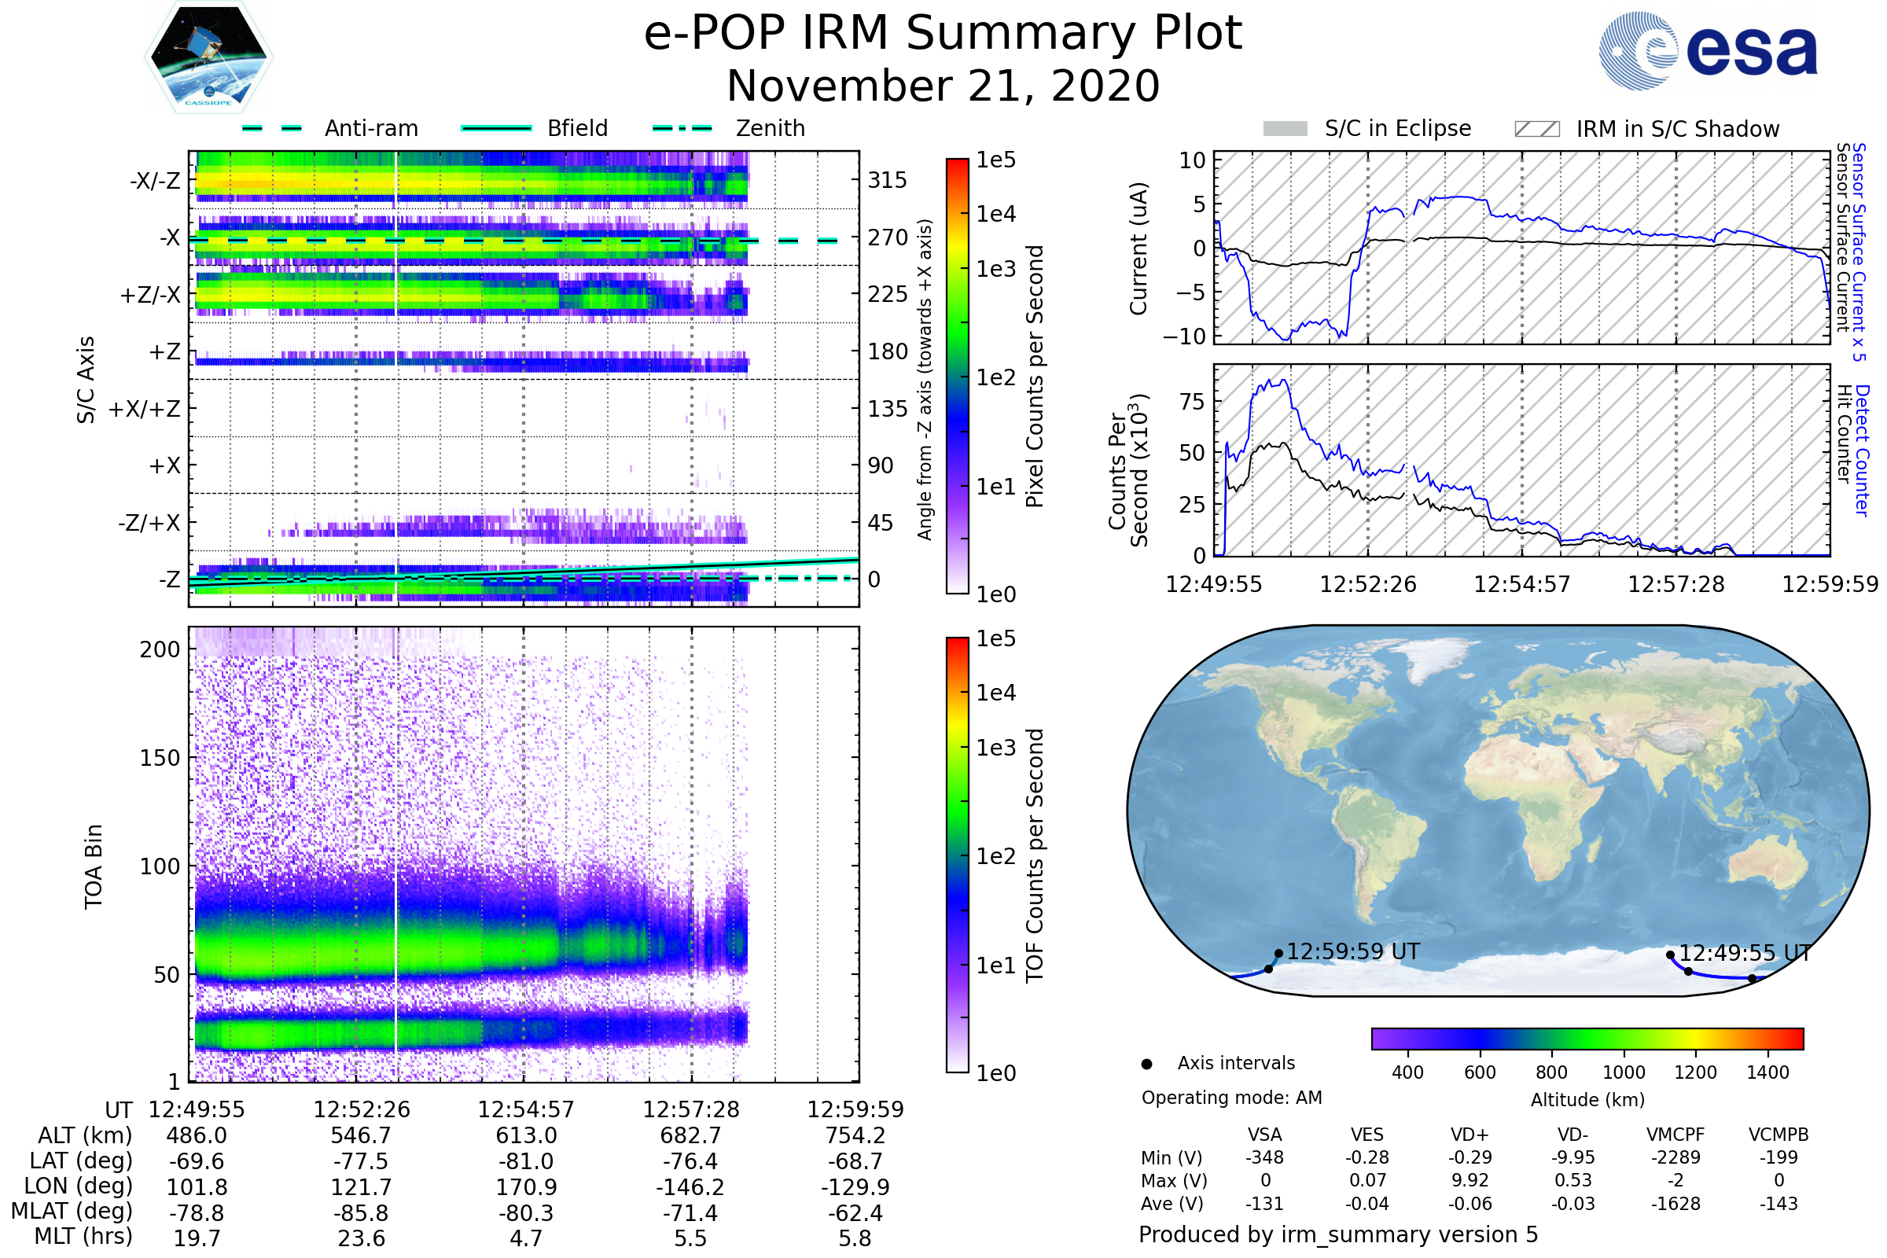Click the Zenith dash-dot legend marker
The image size is (1887, 1258).
click(x=682, y=128)
